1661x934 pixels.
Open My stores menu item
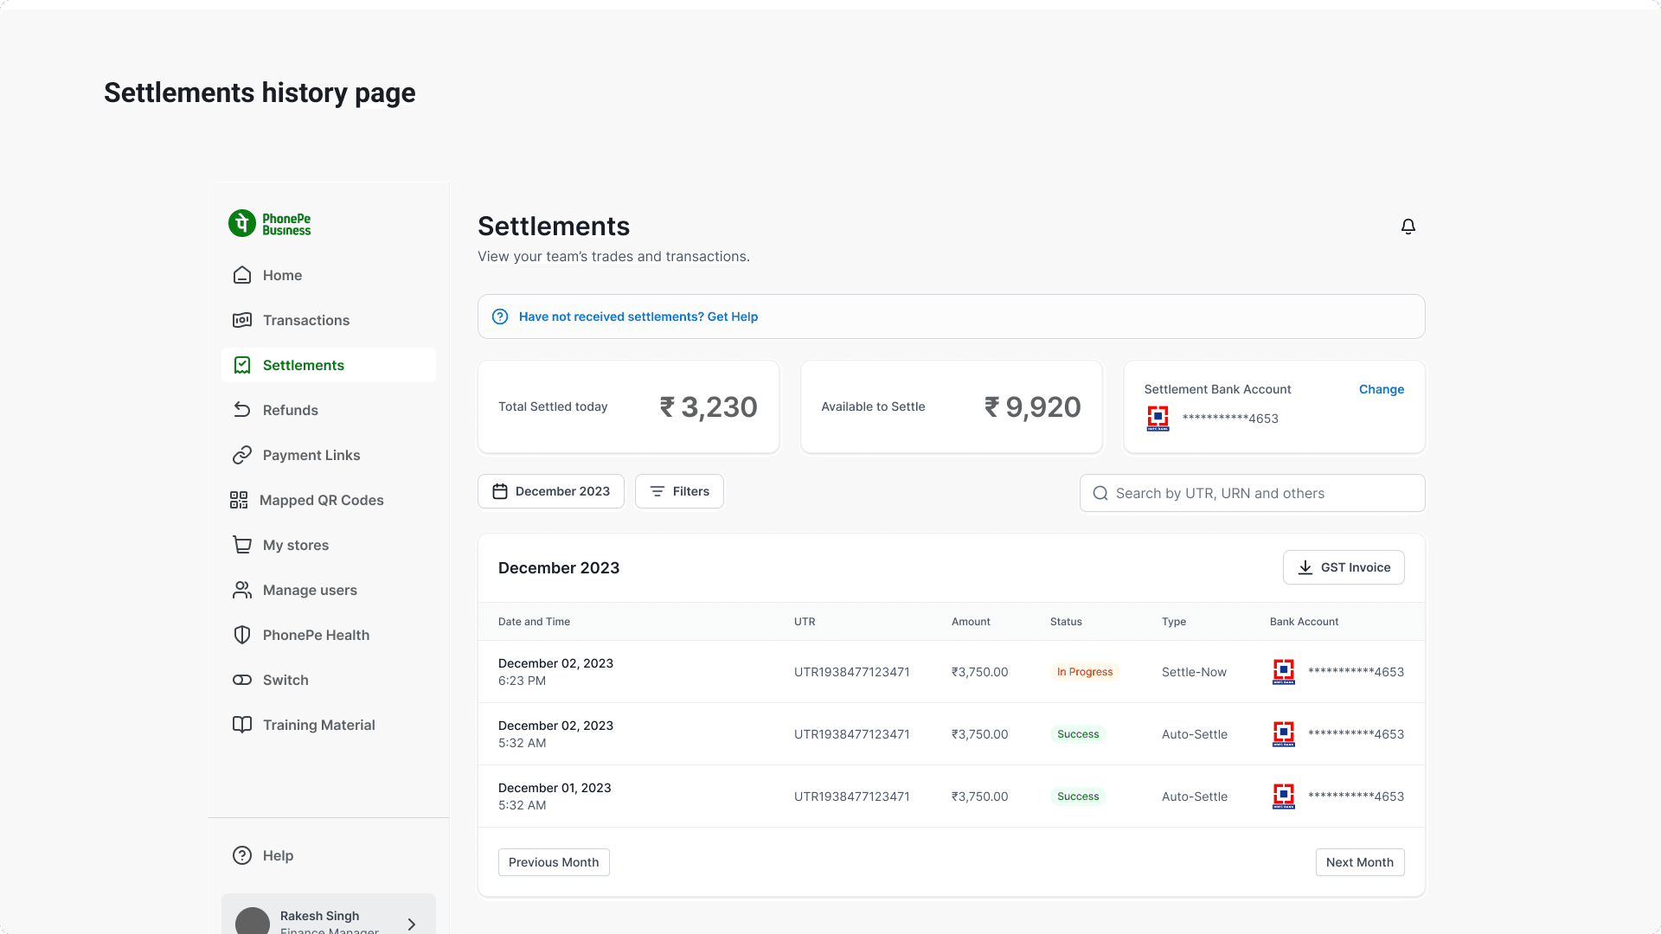[x=296, y=545]
